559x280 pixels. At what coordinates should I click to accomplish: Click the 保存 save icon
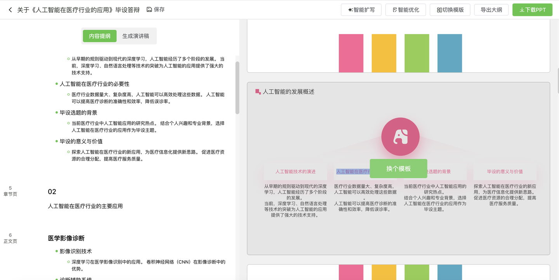point(149,9)
